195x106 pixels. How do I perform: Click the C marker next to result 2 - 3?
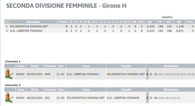147,74
